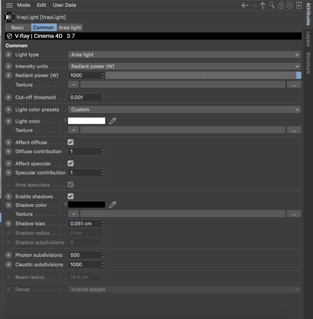Open the hamburger menu in Attributes panel
Viewport: 313px width, 319px height.
coord(9,5)
